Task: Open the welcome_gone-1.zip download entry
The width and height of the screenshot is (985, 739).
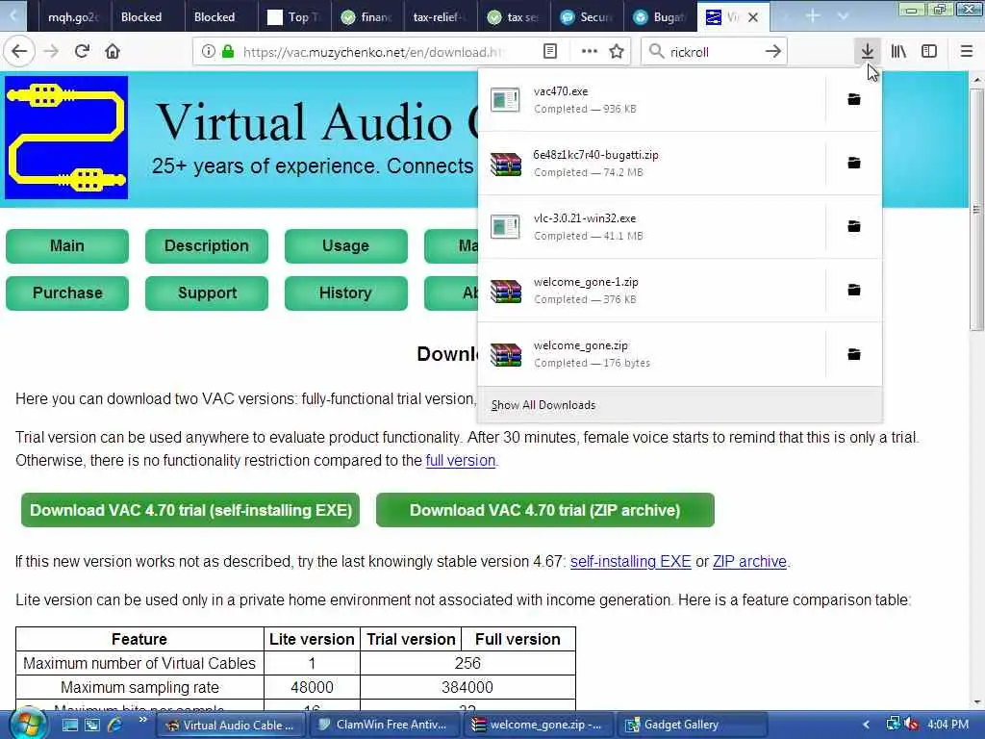Action: coord(652,290)
